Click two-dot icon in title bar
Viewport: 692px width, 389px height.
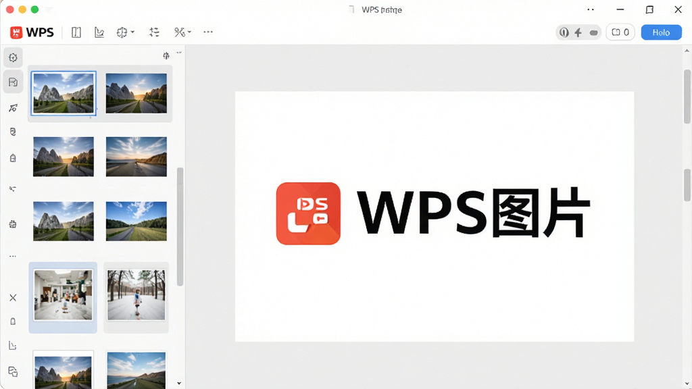591,9
